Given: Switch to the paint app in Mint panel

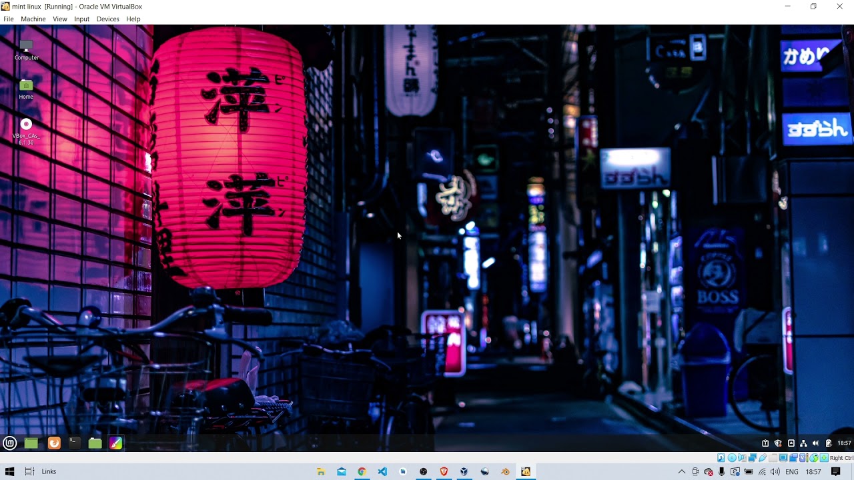Looking at the screenshot, I should [116, 443].
